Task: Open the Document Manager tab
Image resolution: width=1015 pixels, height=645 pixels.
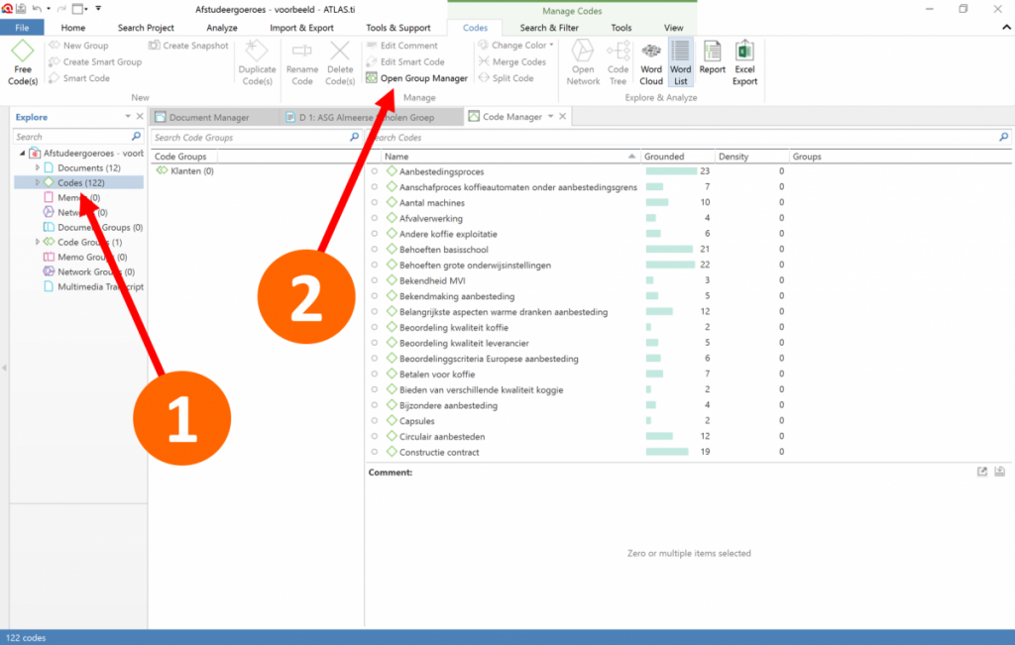Action: tap(208, 117)
